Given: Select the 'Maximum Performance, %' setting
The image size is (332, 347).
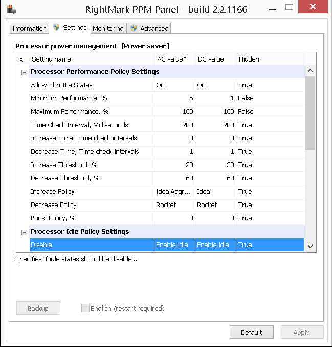Looking at the screenshot, I should tap(167, 112).
